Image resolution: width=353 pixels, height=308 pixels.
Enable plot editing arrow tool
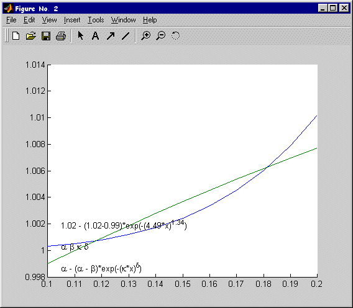80,35
